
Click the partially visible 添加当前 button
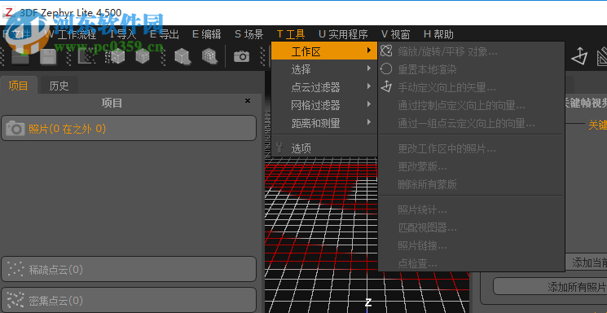[x=586, y=262]
